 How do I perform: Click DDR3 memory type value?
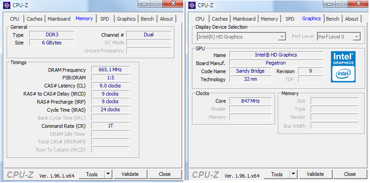click(52, 35)
